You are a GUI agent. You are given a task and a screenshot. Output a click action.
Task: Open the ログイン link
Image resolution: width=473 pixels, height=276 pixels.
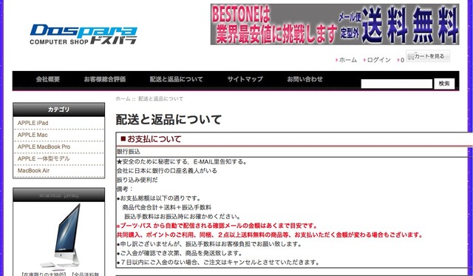pyautogui.click(x=378, y=60)
